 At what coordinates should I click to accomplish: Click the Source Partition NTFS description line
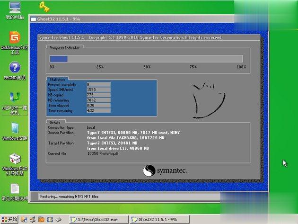tap(133, 133)
